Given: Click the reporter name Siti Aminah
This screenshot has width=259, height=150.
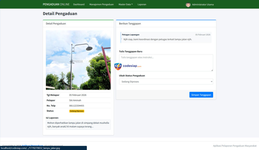Looking at the screenshot, I should tap(75, 100).
